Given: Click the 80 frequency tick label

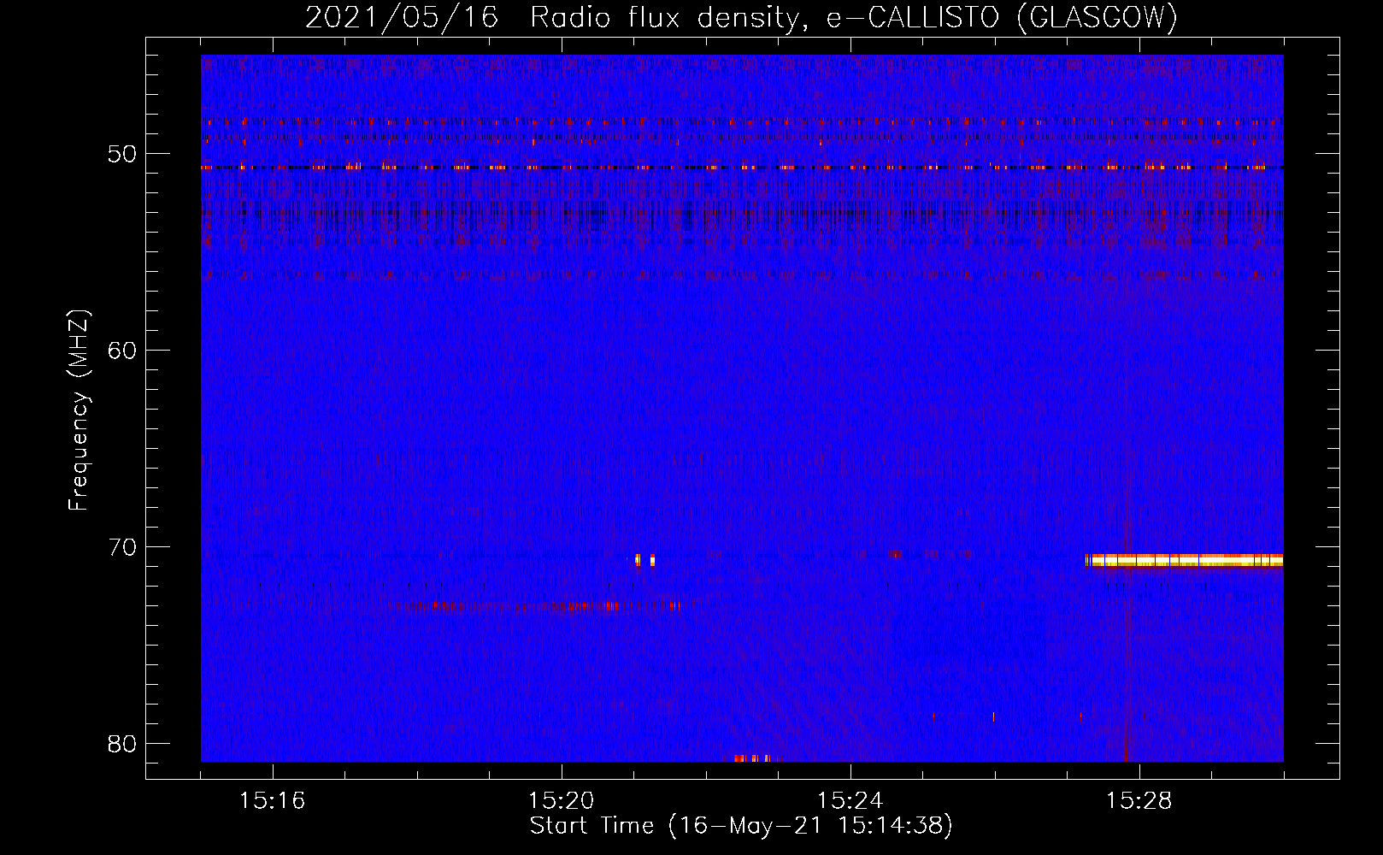Looking at the screenshot, I should tap(123, 744).
